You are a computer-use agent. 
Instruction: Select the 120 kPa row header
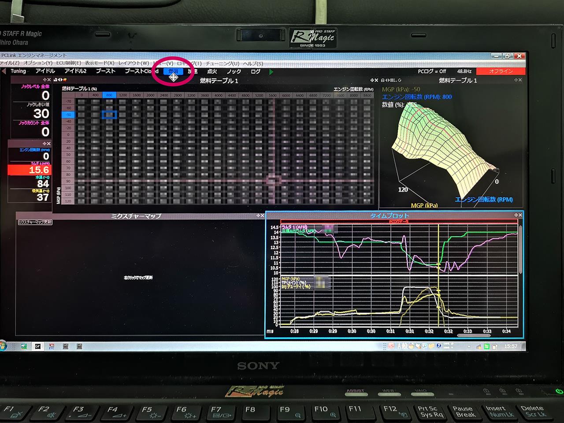[68, 201]
